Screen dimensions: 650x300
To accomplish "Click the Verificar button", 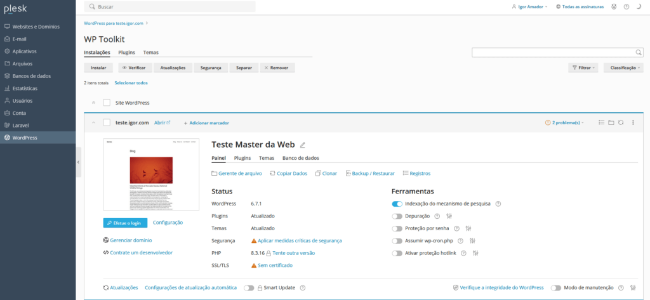I will [x=135, y=67].
